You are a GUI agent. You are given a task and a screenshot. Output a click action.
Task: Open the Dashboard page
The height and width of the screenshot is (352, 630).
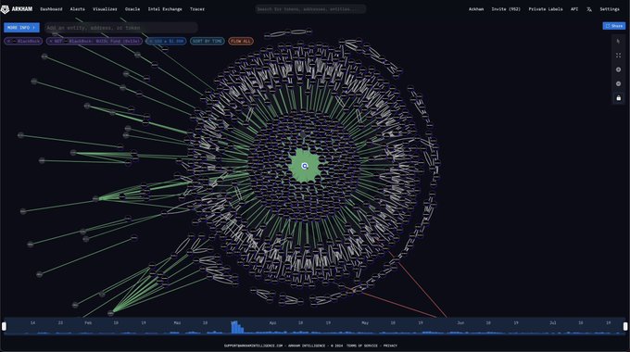[51, 9]
